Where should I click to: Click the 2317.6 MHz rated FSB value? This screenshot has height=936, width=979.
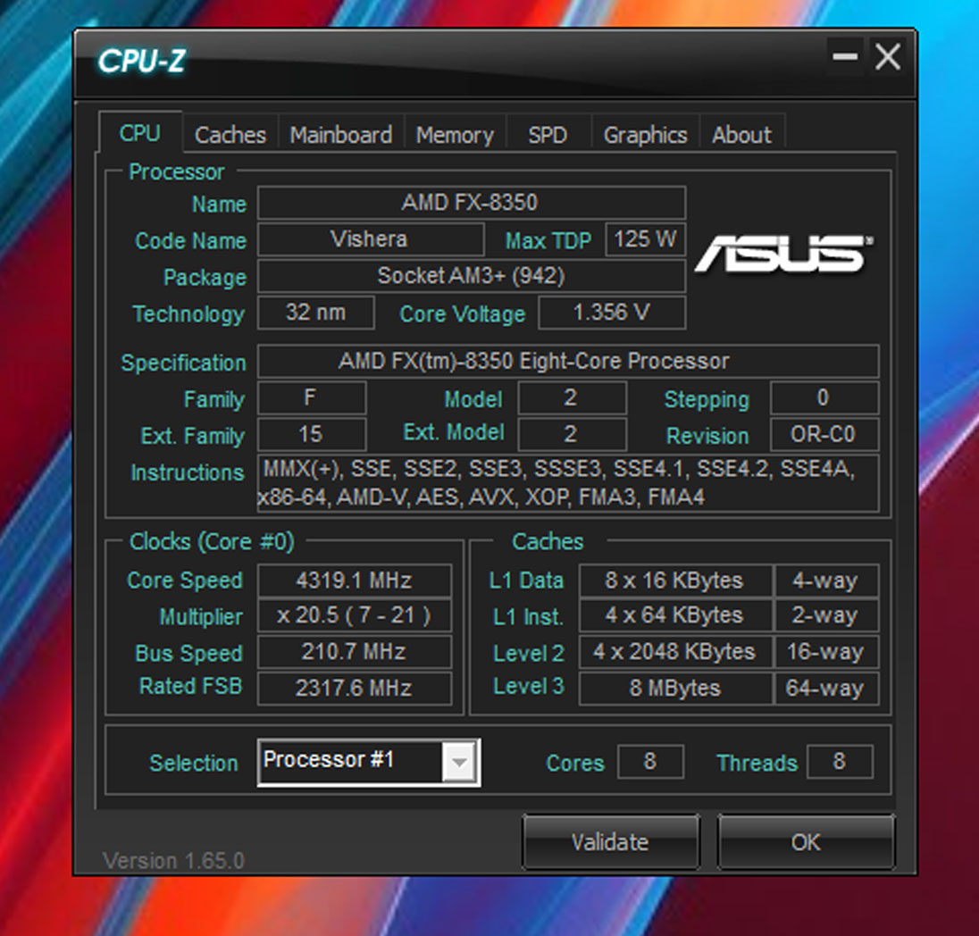click(x=354, y=688)
